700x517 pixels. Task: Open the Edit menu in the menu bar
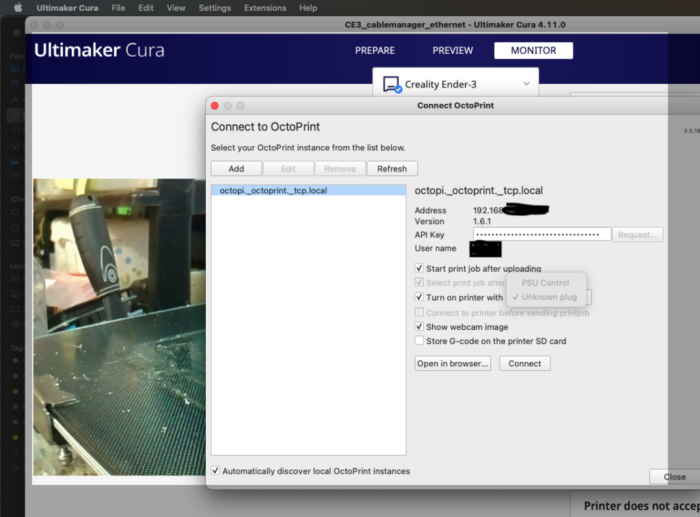pos(146,8)
